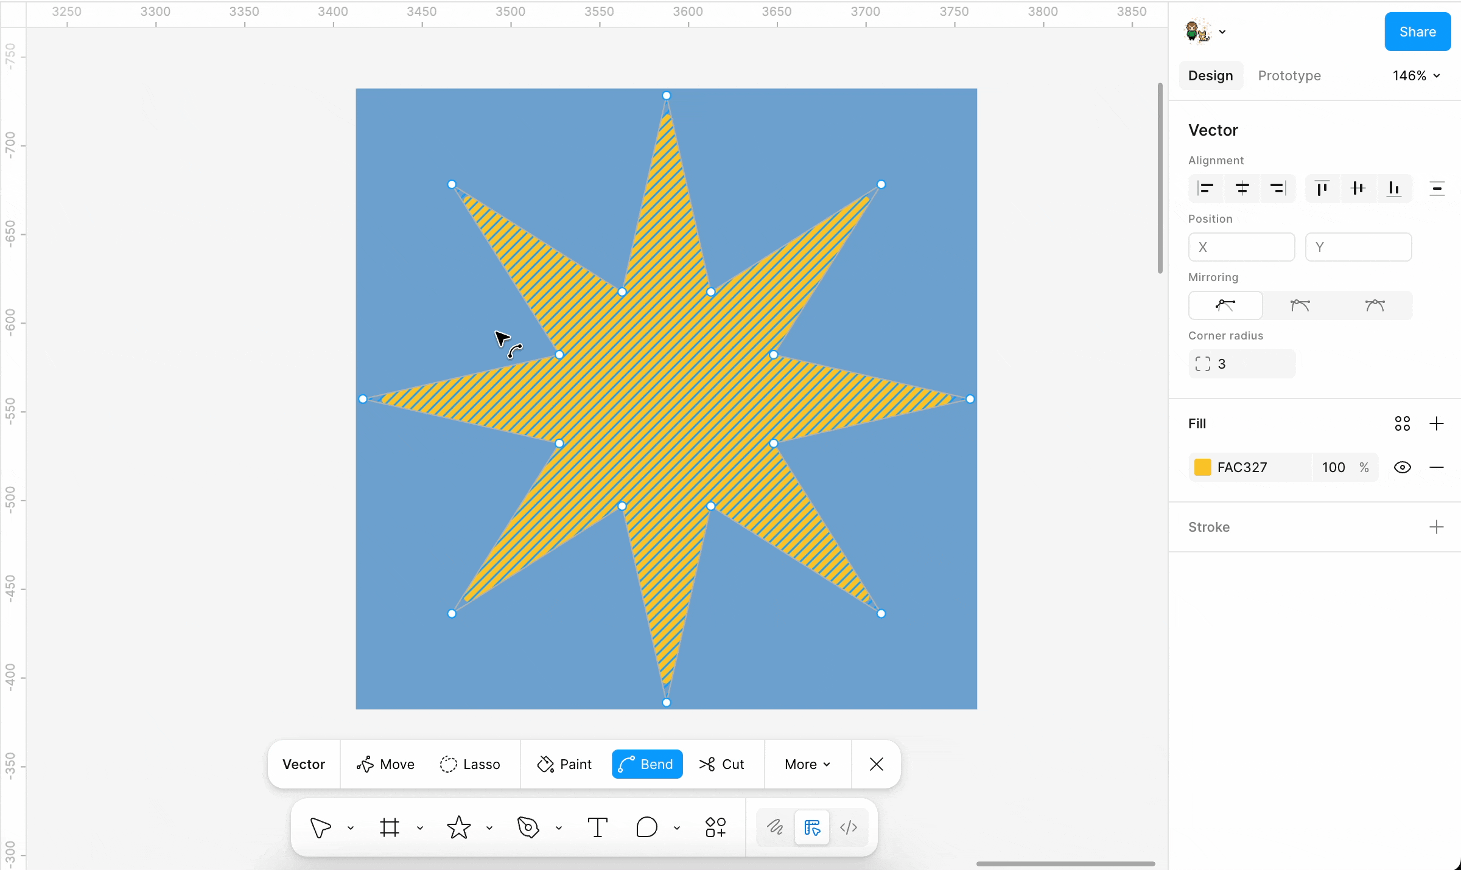Open the shape tools dropdown next to the star
Screen dimensions: 1461x870
[489, 827]
